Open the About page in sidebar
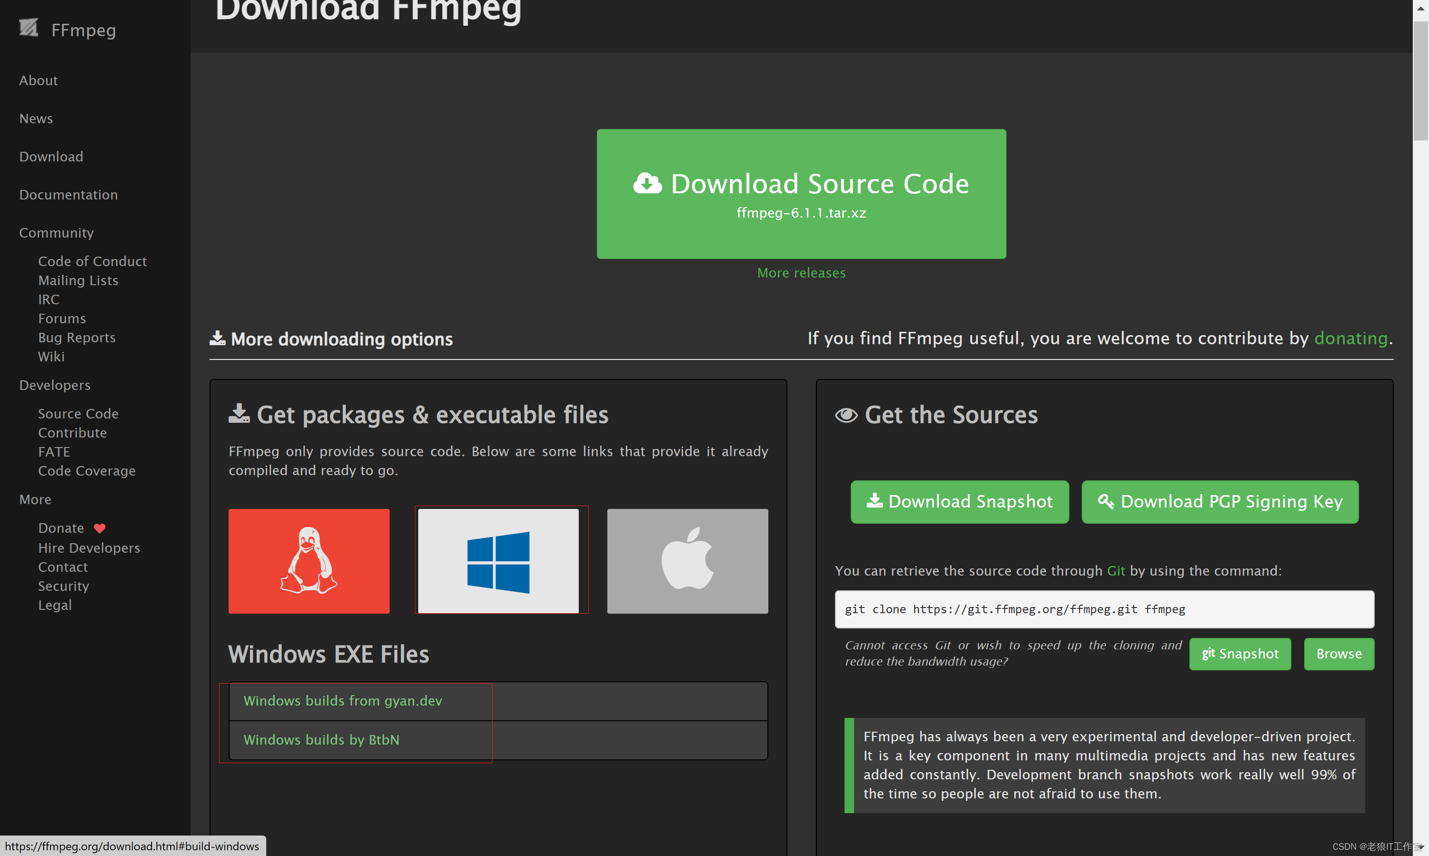Viewport: 1429px width, 856px height. coord(39,80)
